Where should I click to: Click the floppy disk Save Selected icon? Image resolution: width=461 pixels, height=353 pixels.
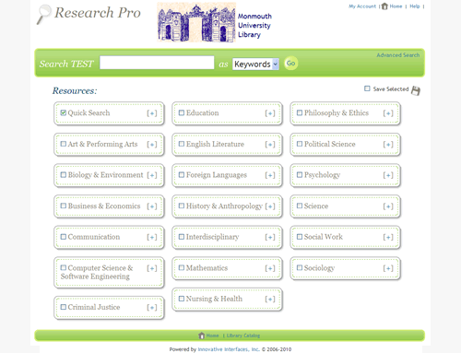point(416,90)
